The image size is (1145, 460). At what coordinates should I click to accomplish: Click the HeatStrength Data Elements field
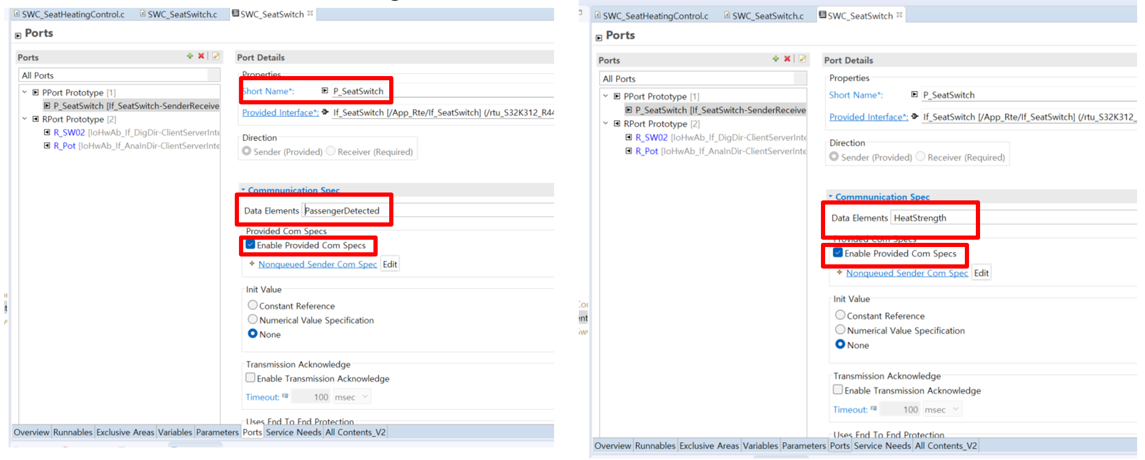coord(932,218)
